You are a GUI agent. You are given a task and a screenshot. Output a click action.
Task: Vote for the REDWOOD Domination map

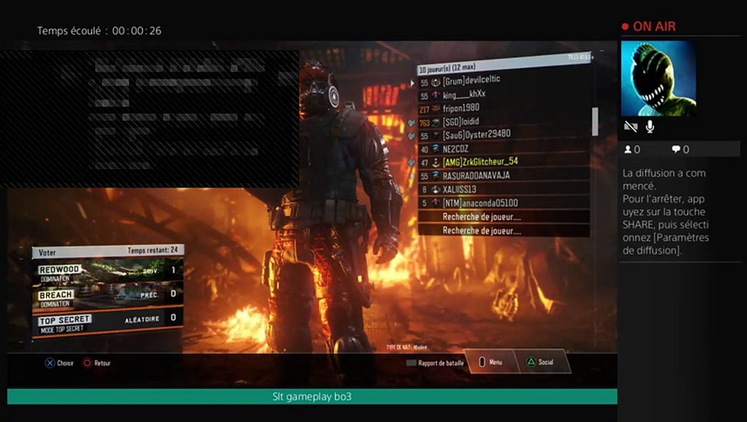107,273
